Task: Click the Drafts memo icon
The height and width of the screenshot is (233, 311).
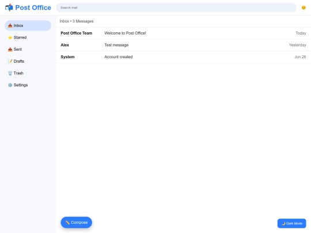Action: (x=10, y=61)
